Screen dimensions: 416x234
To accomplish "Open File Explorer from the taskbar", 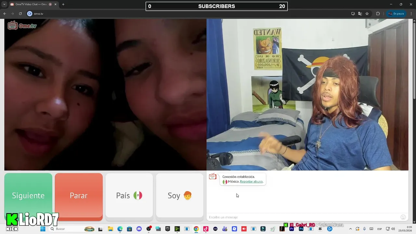I will pos(110,229).
